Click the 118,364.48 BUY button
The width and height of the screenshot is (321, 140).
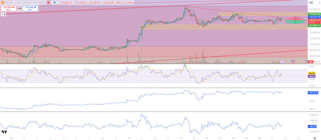tap(30, 8)
